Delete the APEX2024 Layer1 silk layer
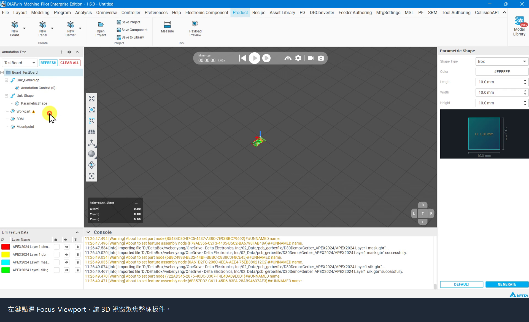Screen dimensions: 529x322 point(77,270)
